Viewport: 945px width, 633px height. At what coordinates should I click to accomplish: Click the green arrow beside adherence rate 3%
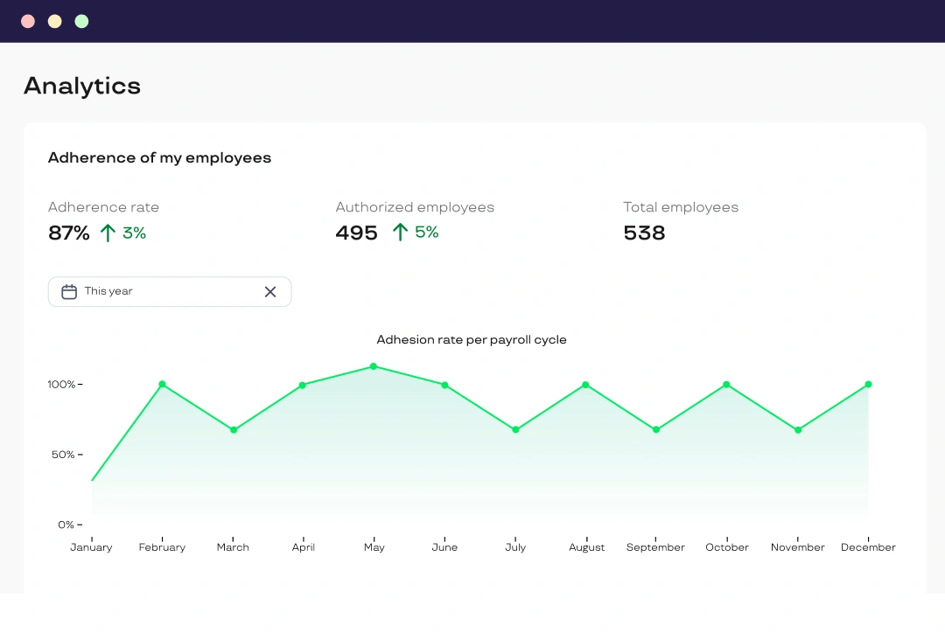tap(108, 233)
